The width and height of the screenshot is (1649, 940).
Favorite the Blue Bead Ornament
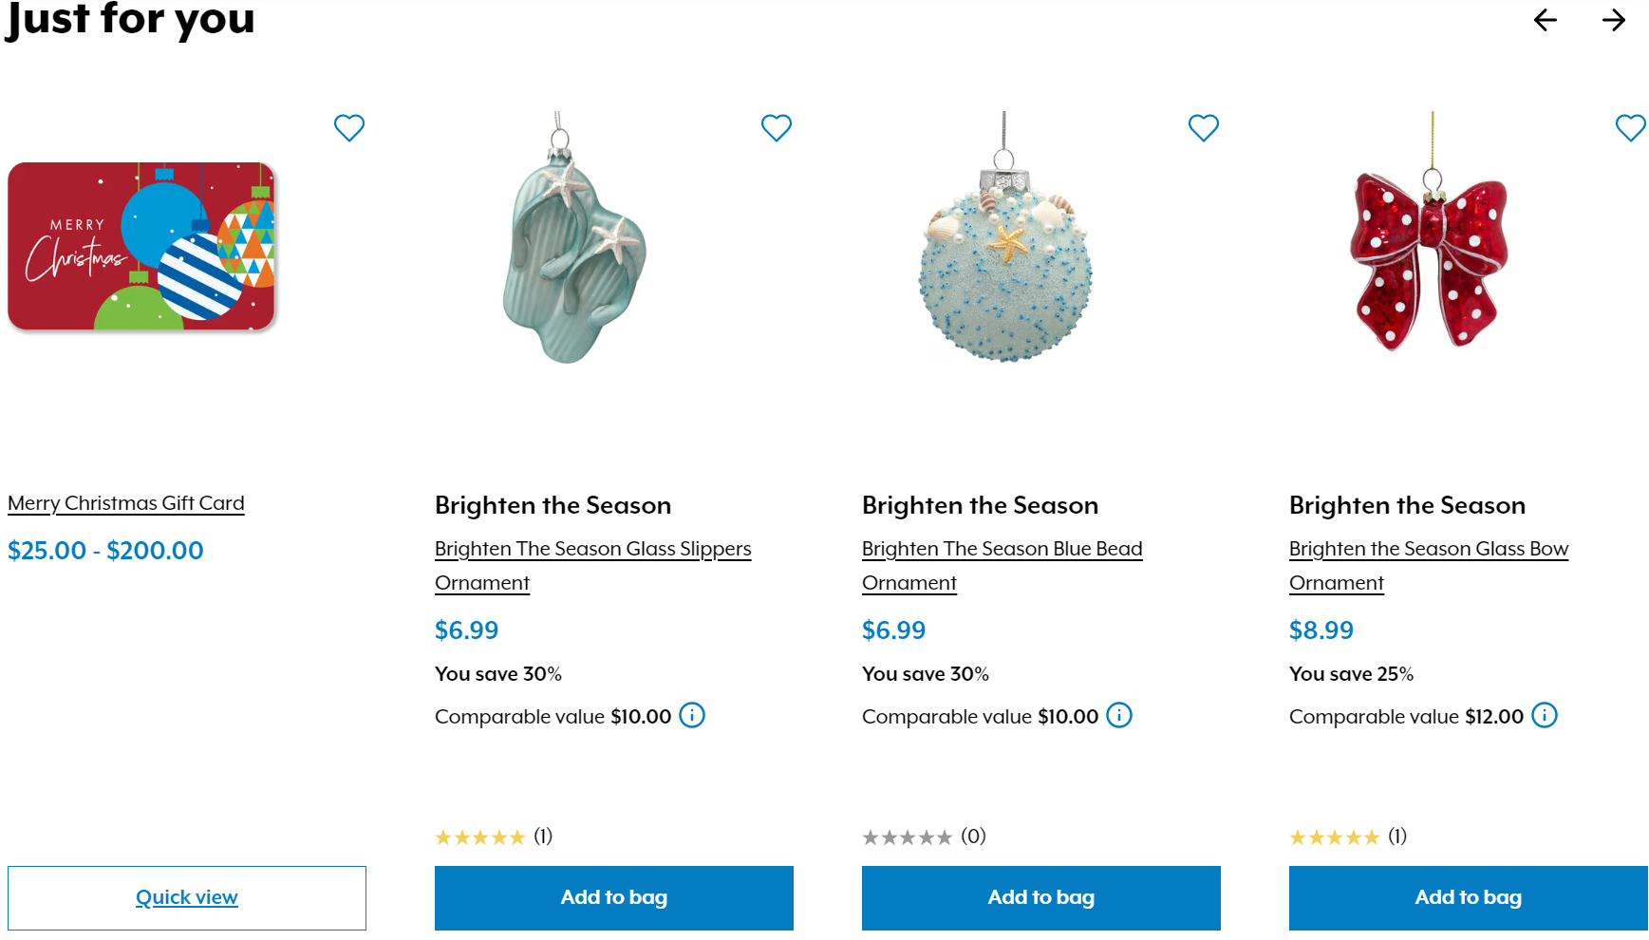point(1204,127)
